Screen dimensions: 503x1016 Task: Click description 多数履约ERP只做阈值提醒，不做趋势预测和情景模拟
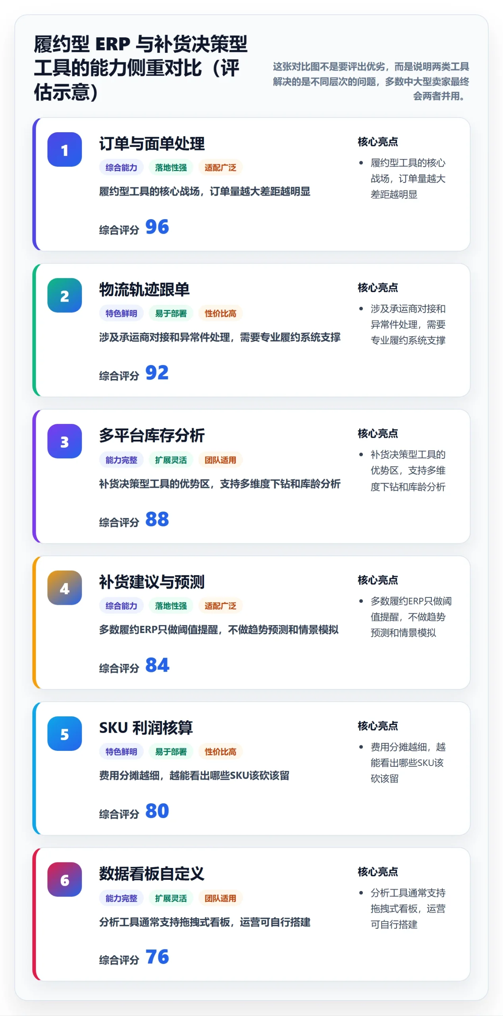(219, 629)
